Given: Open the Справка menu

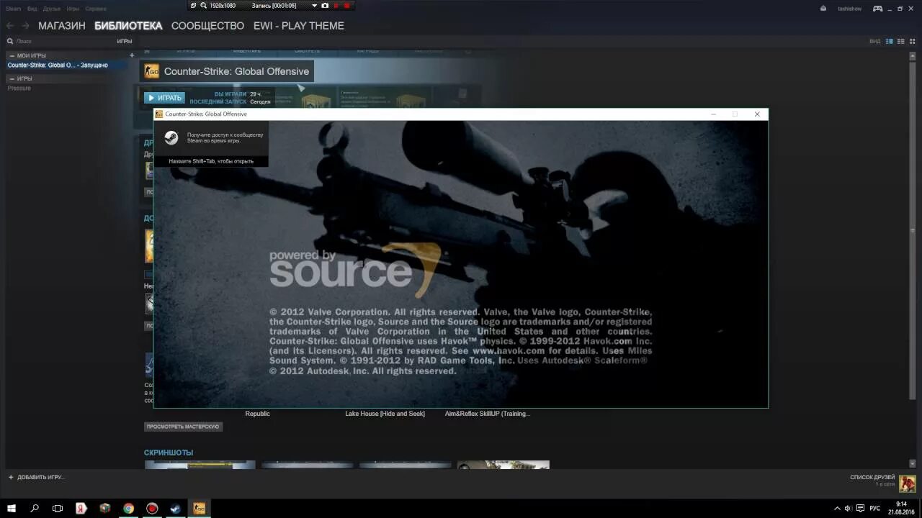Looking at the screenshot, I should coord(96,9).
